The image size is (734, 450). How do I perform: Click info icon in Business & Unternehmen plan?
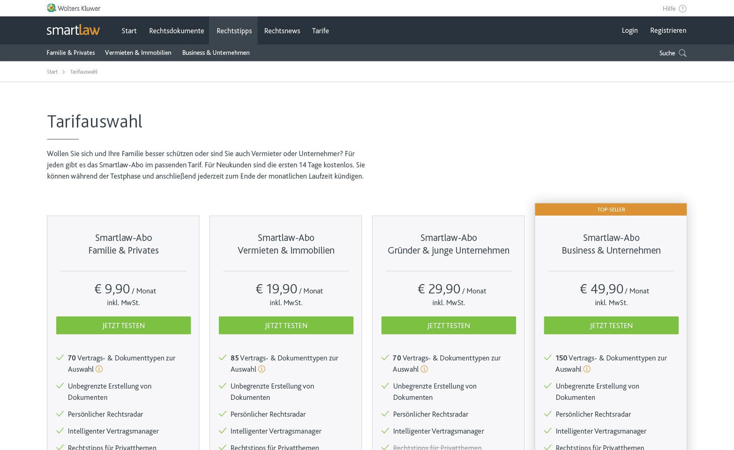tap(586, 369)
